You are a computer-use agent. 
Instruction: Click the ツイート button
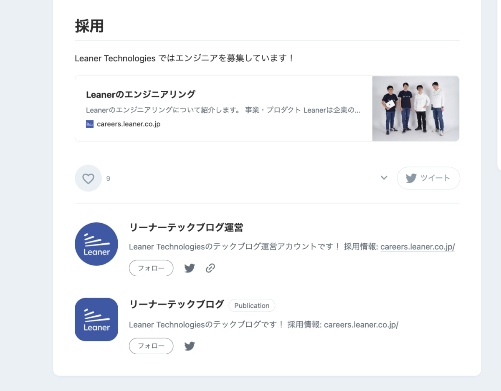428,178
